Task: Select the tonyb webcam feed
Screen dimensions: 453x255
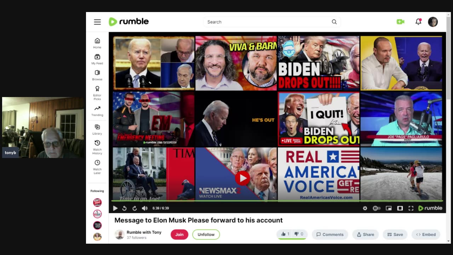Action: (x=43, y=127)
